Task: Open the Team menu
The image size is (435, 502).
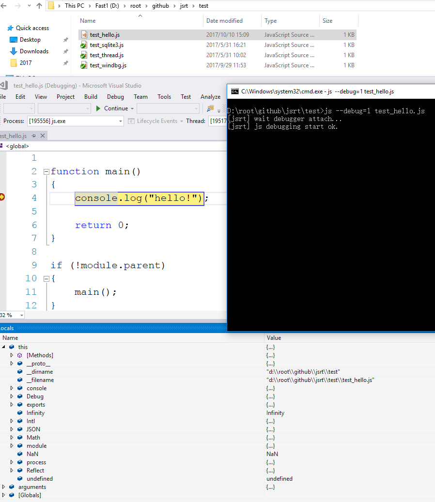Action: pos(140,97)
